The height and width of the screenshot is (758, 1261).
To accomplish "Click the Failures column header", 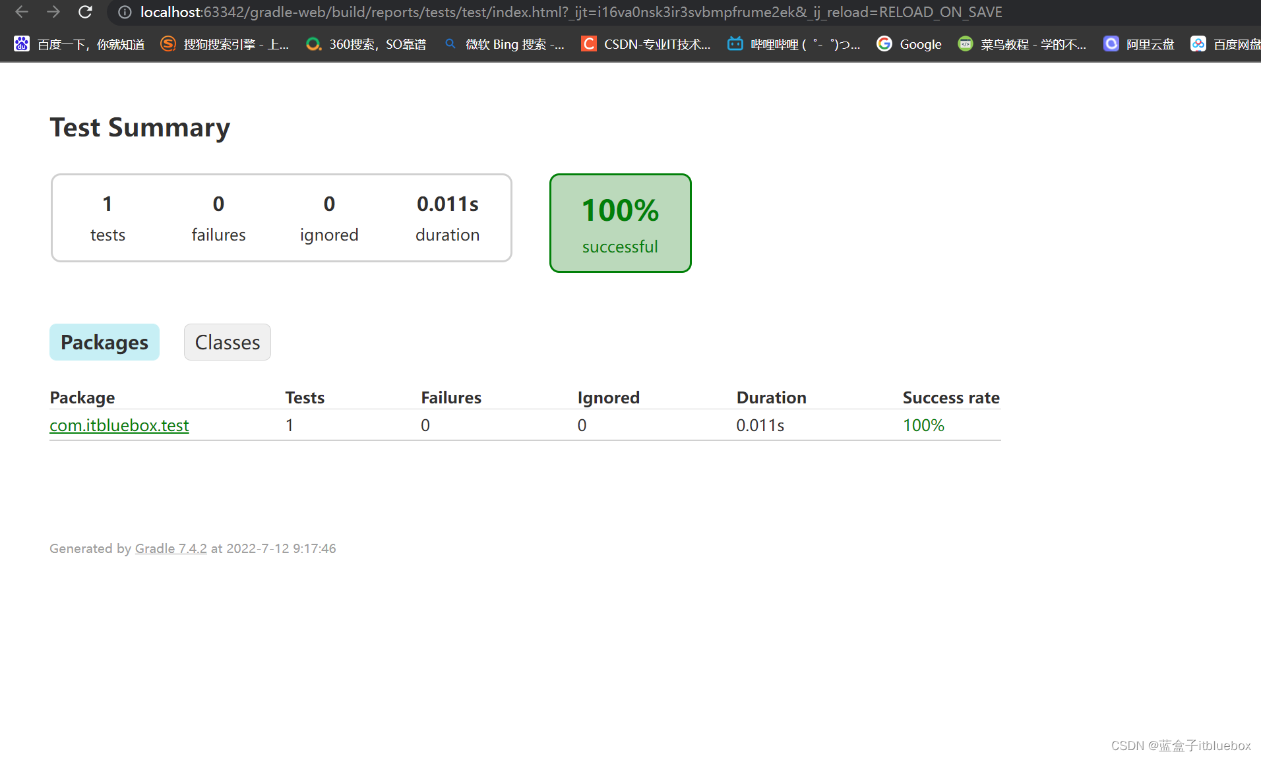I will point(451,397).
